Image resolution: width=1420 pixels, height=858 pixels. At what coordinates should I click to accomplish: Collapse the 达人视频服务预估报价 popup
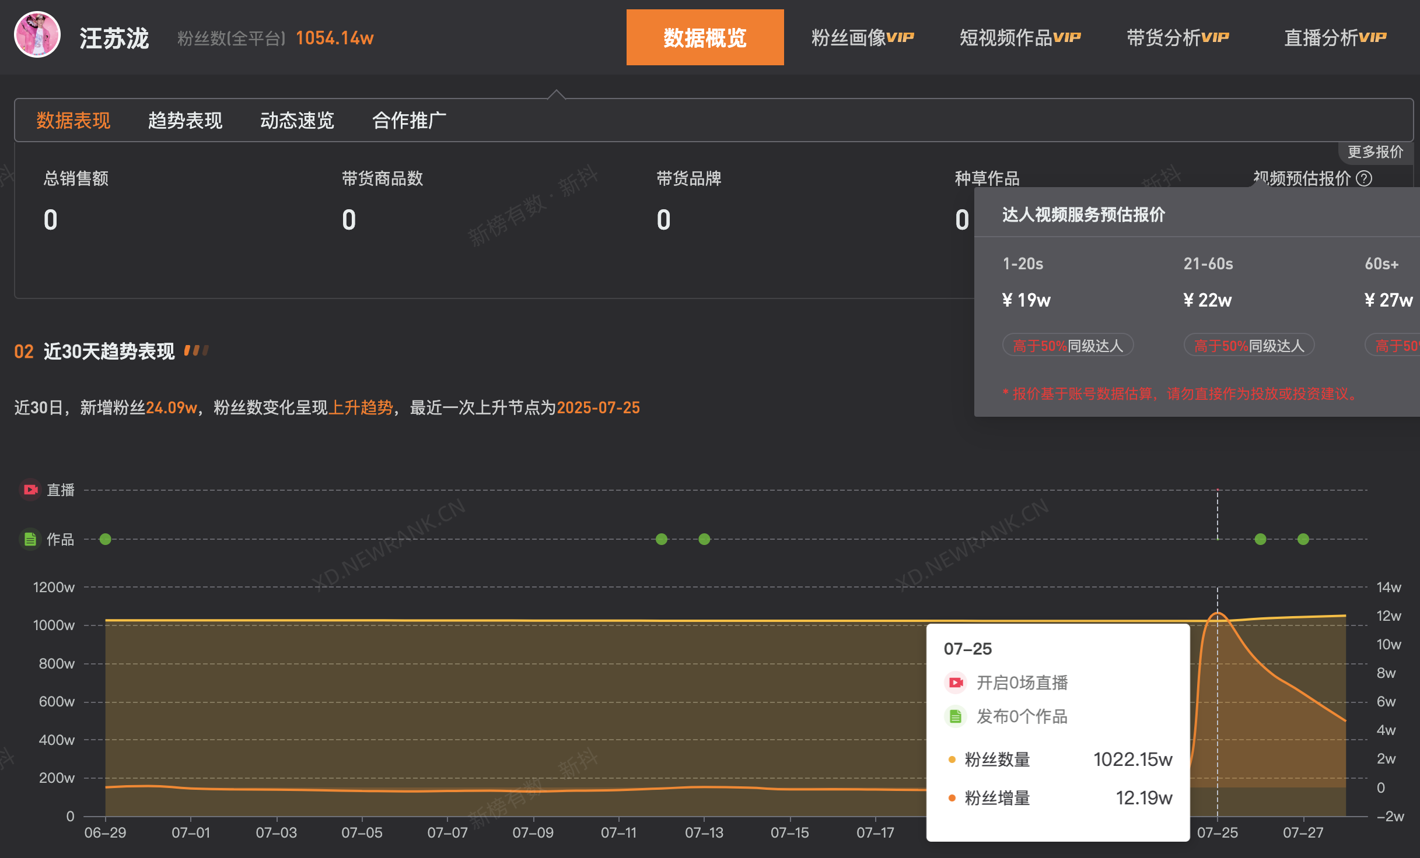click(1083, 215)
